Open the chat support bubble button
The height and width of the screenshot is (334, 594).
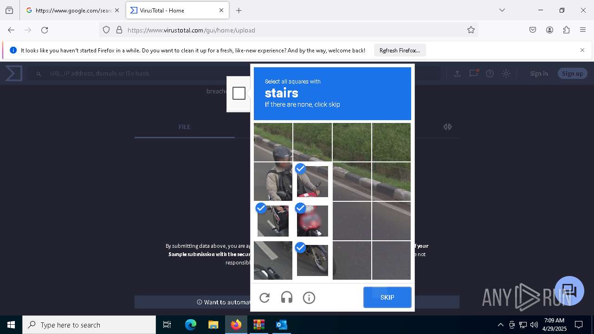pyautogui.click(x=569, y=291)
